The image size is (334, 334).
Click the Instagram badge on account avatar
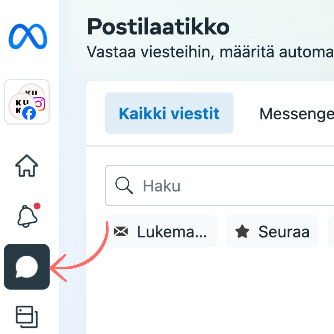[40, 104]
